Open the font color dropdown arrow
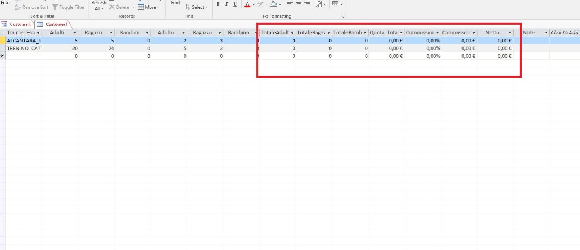 pos(253,5)
